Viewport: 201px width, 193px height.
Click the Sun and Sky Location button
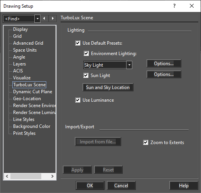coord(108,87)
